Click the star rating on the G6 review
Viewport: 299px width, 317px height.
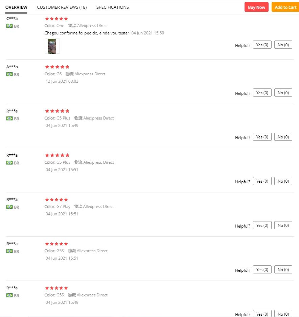pos(56,67)
